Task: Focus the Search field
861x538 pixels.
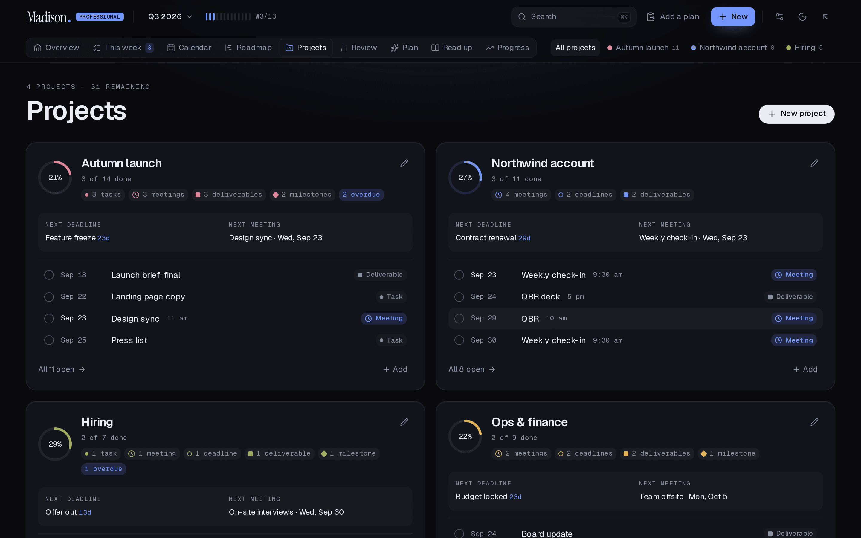Action: click(573, 17)
